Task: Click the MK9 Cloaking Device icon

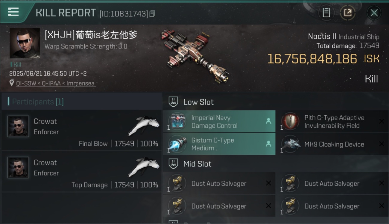Action: [290, 144]
